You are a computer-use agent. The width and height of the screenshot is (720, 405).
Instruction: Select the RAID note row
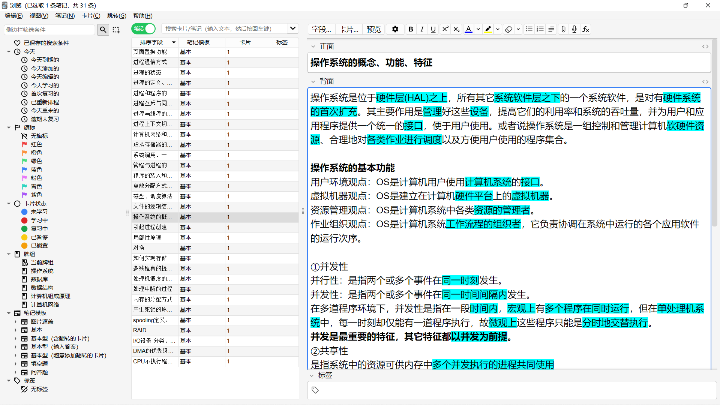click(215, 330)
